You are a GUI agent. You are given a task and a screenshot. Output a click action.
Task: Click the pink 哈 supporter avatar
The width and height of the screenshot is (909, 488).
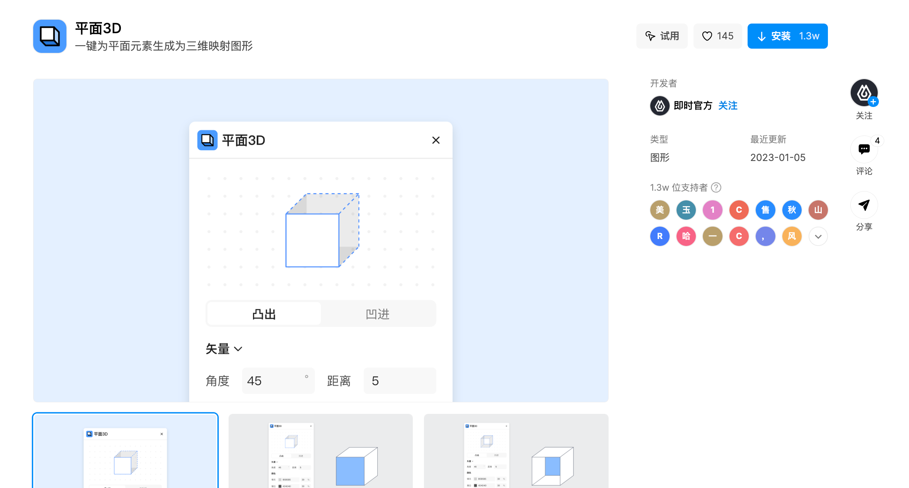pos(686,236)
